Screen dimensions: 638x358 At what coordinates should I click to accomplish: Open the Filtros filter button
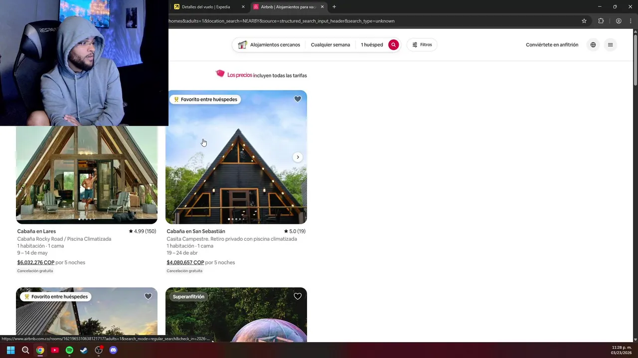pos(422,45)
